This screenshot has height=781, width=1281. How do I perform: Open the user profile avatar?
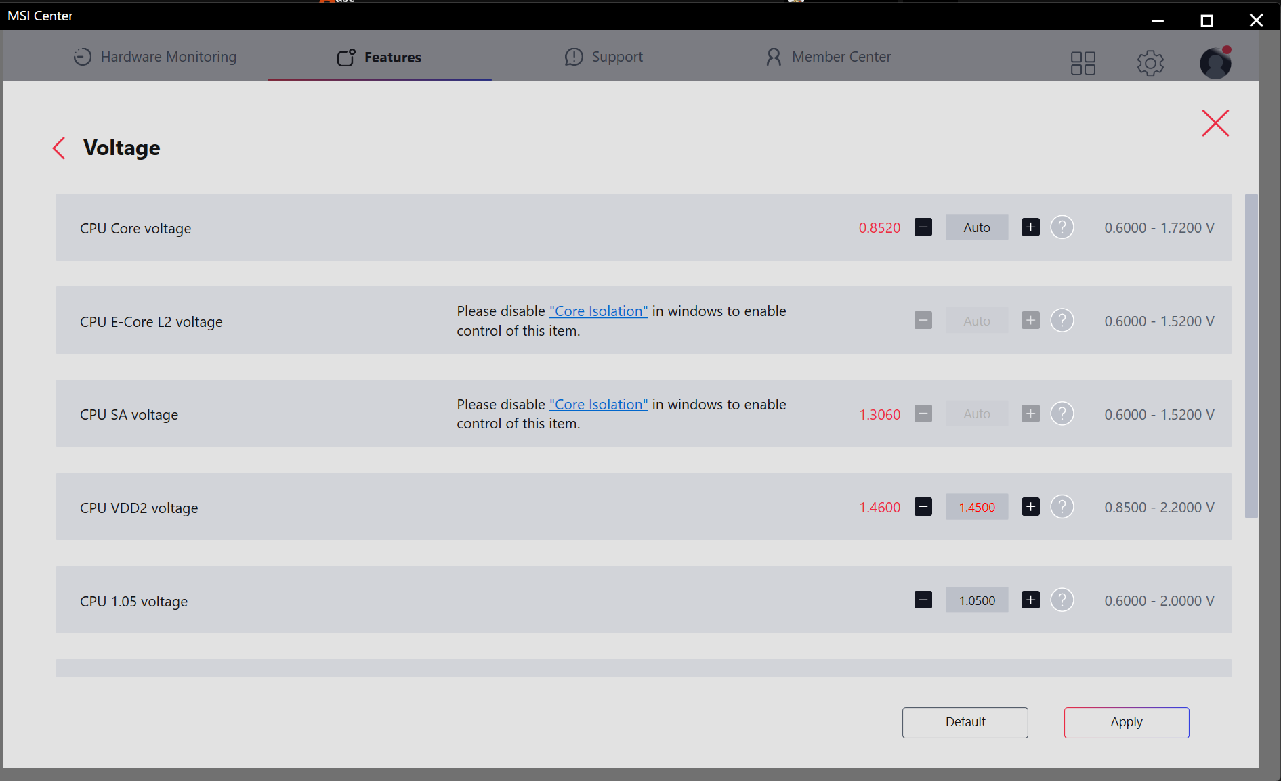[x=1215, y=63]
